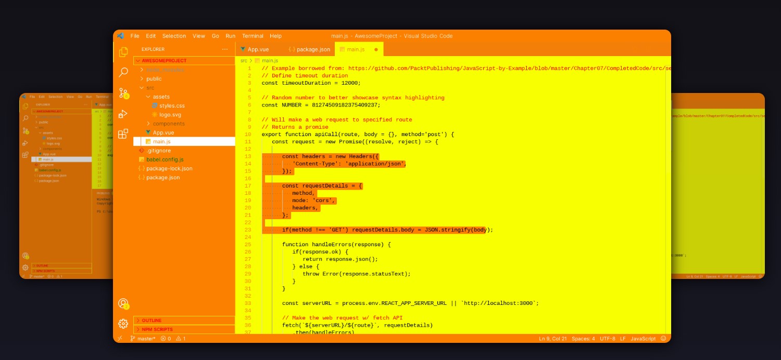Open the Edit menu

[151, 36]
